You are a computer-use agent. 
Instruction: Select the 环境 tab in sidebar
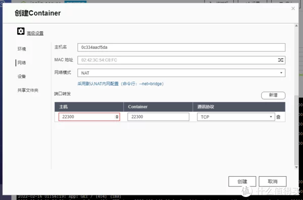coord(22,49)
